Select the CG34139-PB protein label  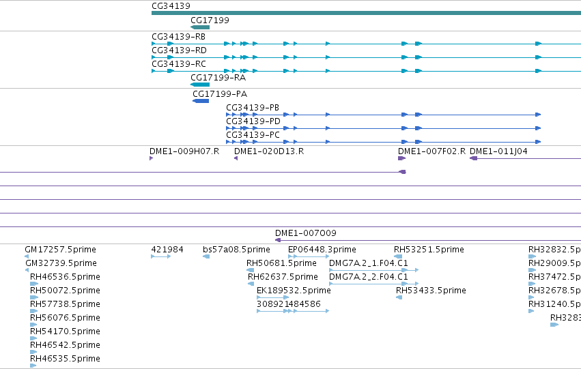(253, 108)
